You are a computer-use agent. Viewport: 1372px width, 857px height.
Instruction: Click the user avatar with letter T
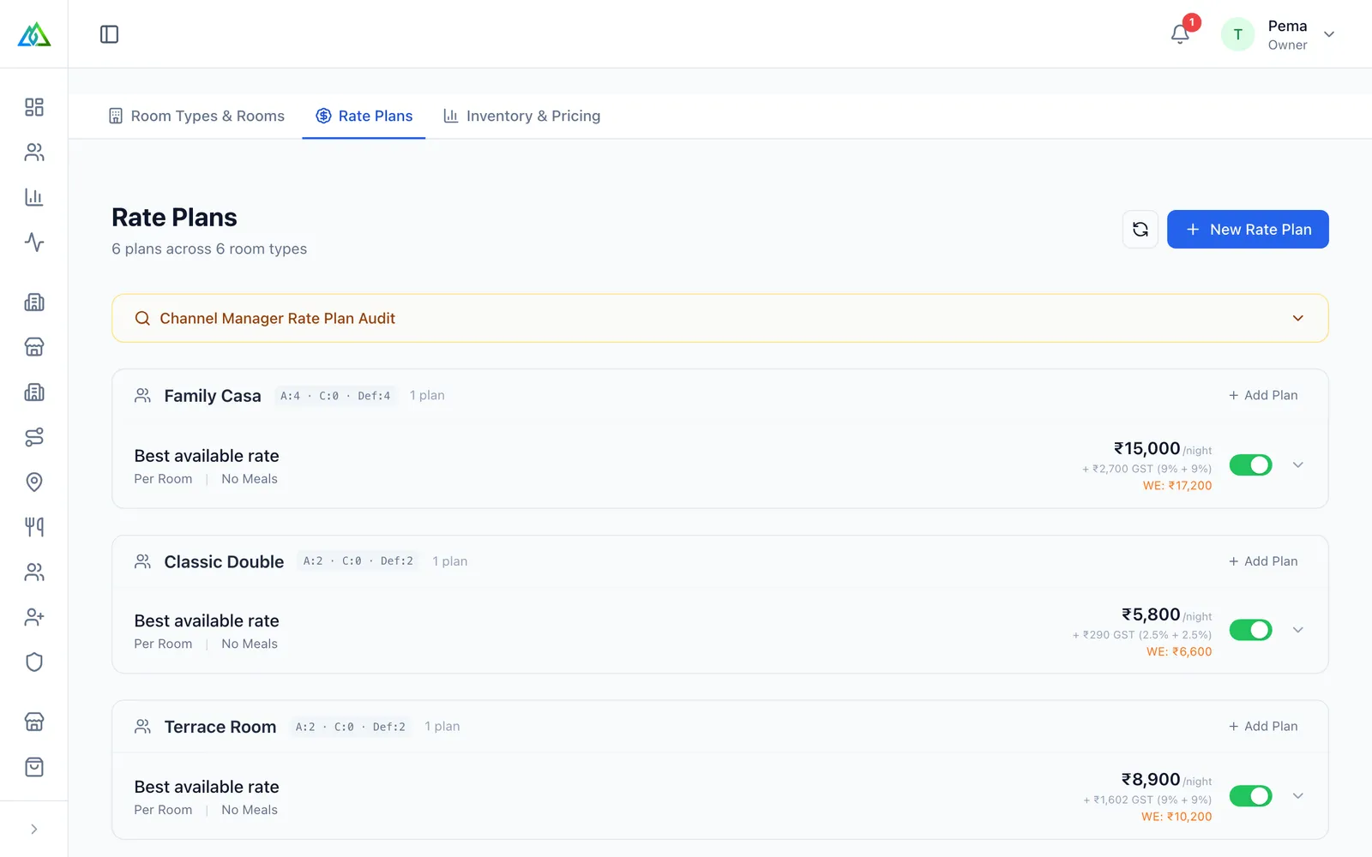pos(1237,34)
